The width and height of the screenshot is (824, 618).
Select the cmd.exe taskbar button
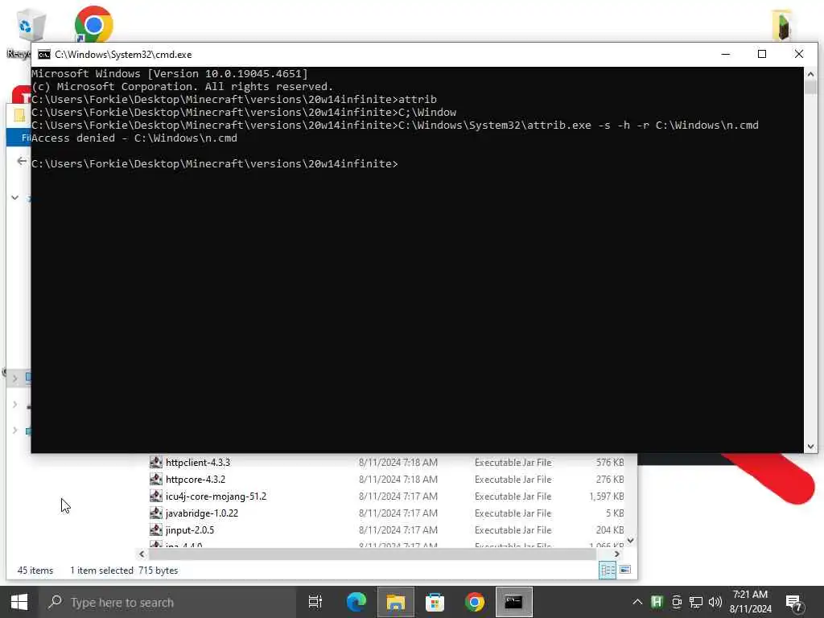[513, 602]
